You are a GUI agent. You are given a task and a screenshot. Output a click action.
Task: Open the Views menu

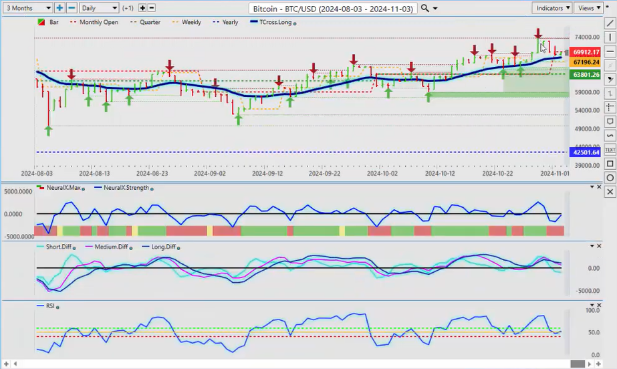588,8
